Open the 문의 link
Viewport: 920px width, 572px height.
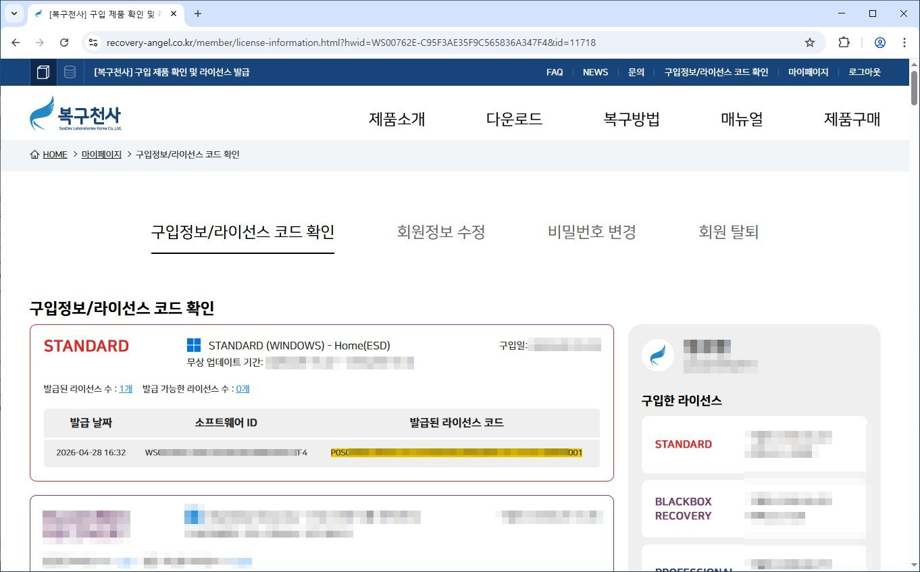point(636,72)
